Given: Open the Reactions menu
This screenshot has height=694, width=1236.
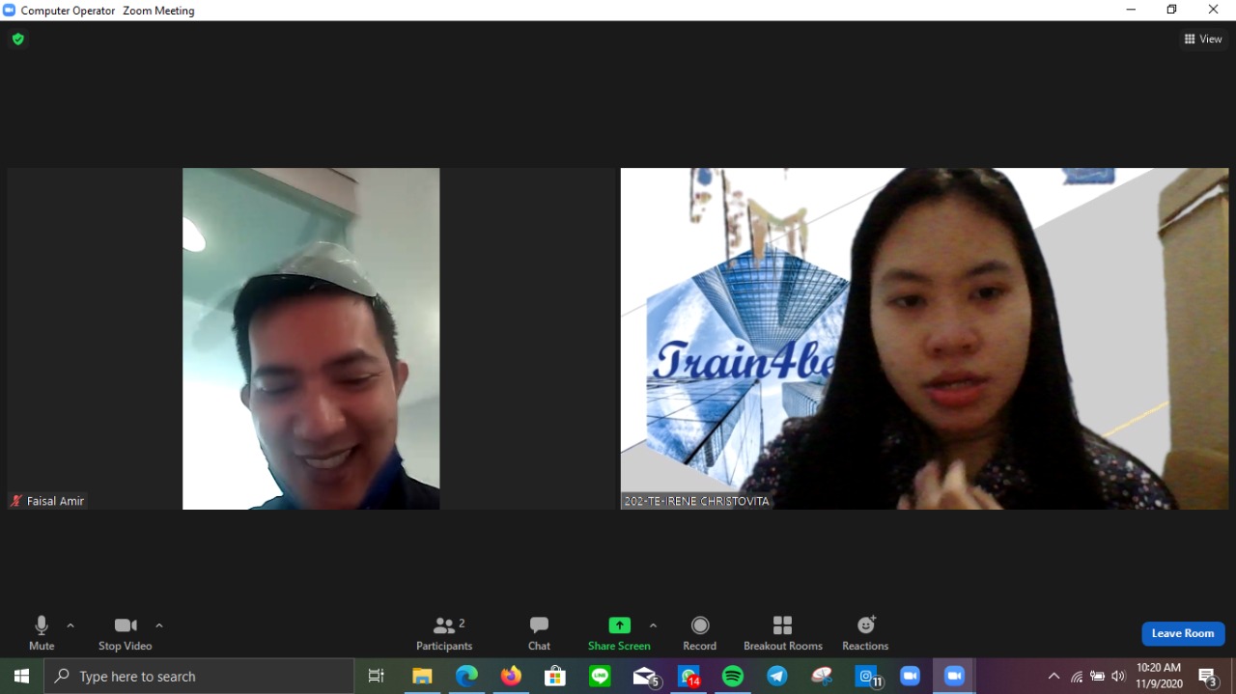Looking at the screenshot, I should pyautogui.click(x=865, y=633).
